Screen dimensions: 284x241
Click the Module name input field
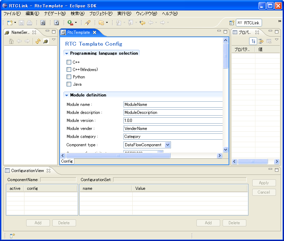coord(173,104)
